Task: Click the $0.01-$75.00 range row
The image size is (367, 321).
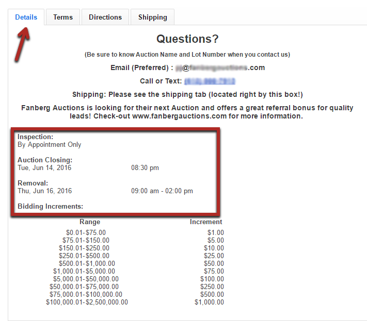Action: point(86,232)
